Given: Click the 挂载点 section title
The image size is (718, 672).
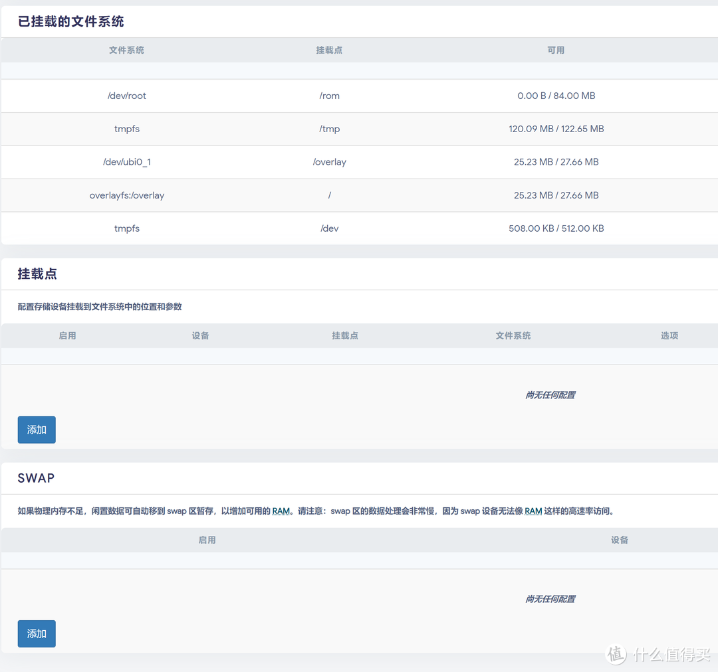Looking at the screenshot, I should [37, 274].
